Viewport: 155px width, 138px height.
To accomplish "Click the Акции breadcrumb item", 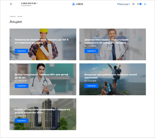I will [x=20, y=16].
